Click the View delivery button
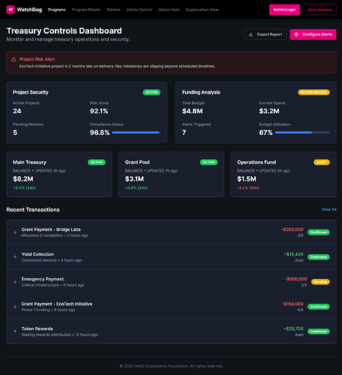This screenshot has width=342, height=375. (319, 10)
